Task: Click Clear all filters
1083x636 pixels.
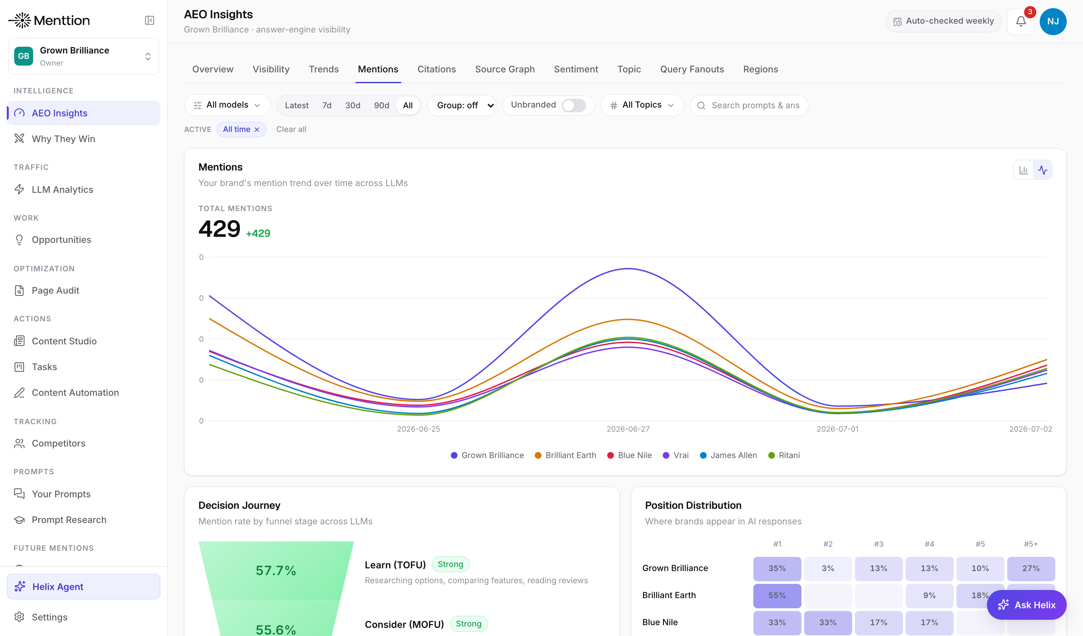Action: click(x=291, y=129)
